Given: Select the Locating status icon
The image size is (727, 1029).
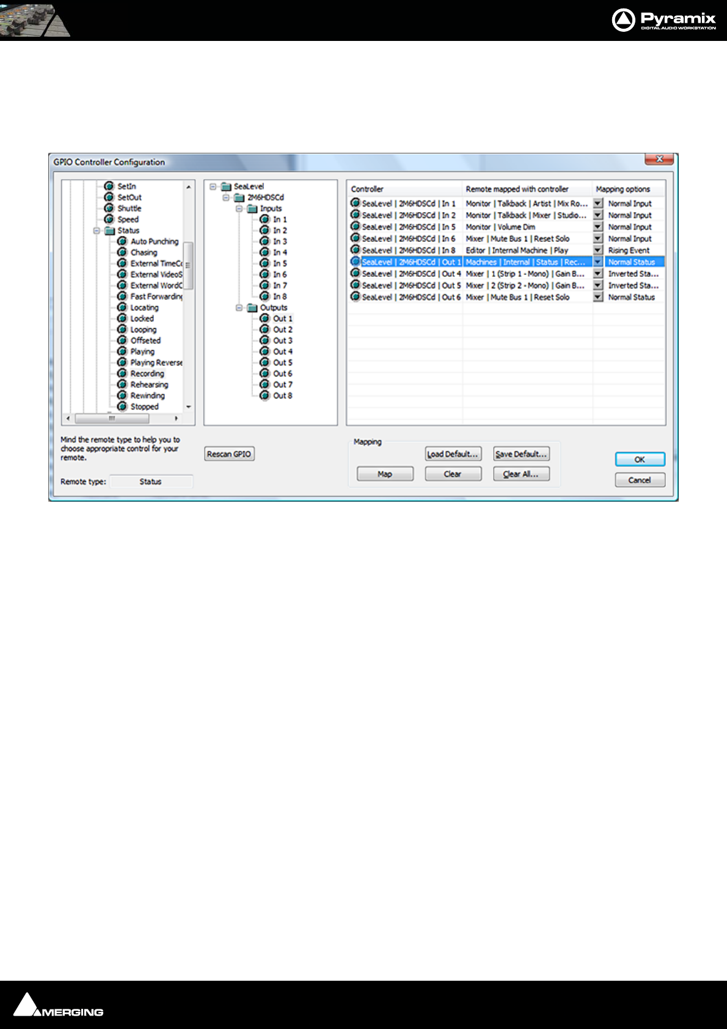Looking at the screenshot, I should coord(122,307).
